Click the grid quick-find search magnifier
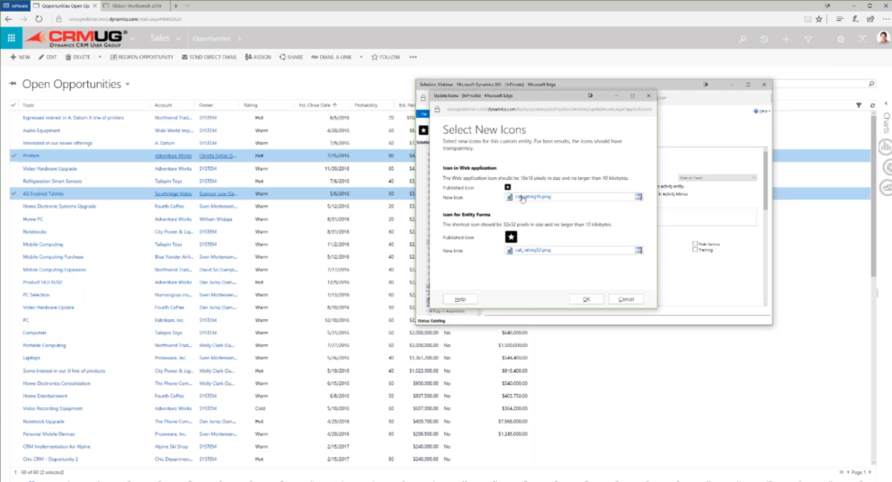892x482 pixels. (871, 84)
